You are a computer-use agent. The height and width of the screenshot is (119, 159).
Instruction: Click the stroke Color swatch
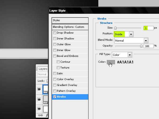(111, 62)
